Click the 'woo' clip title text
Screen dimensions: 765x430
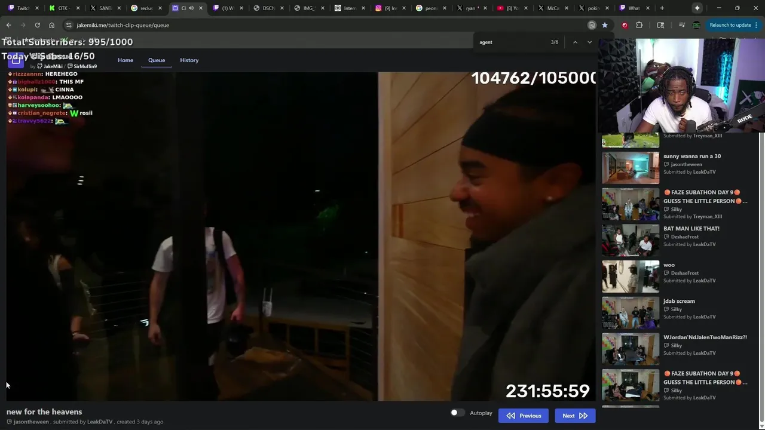(669, 265)
